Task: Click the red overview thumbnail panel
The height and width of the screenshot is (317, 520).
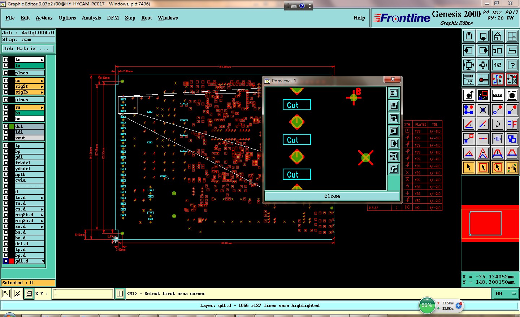Action: [x=490, y=223]
